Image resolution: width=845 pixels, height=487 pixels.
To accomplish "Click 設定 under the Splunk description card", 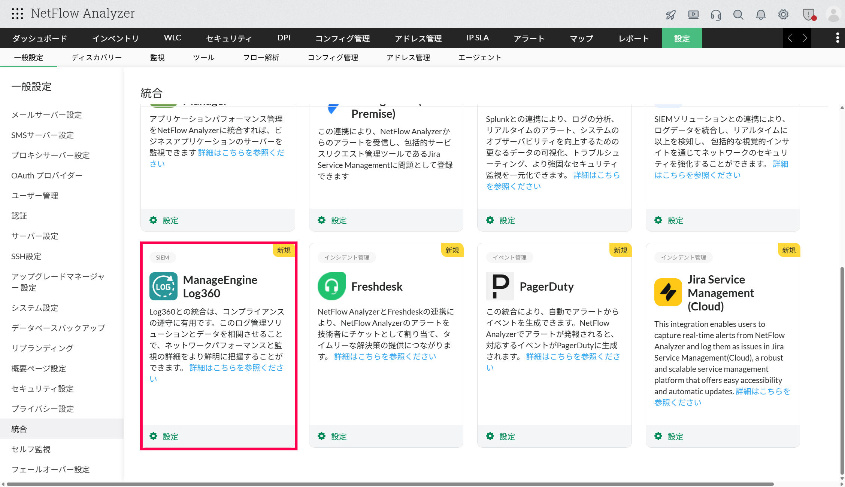I will click(x=501, y=220).
